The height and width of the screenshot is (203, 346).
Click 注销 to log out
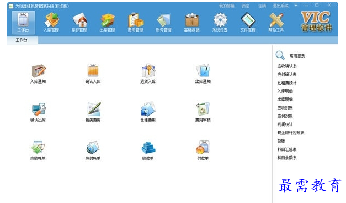click(x=262, y=6)
